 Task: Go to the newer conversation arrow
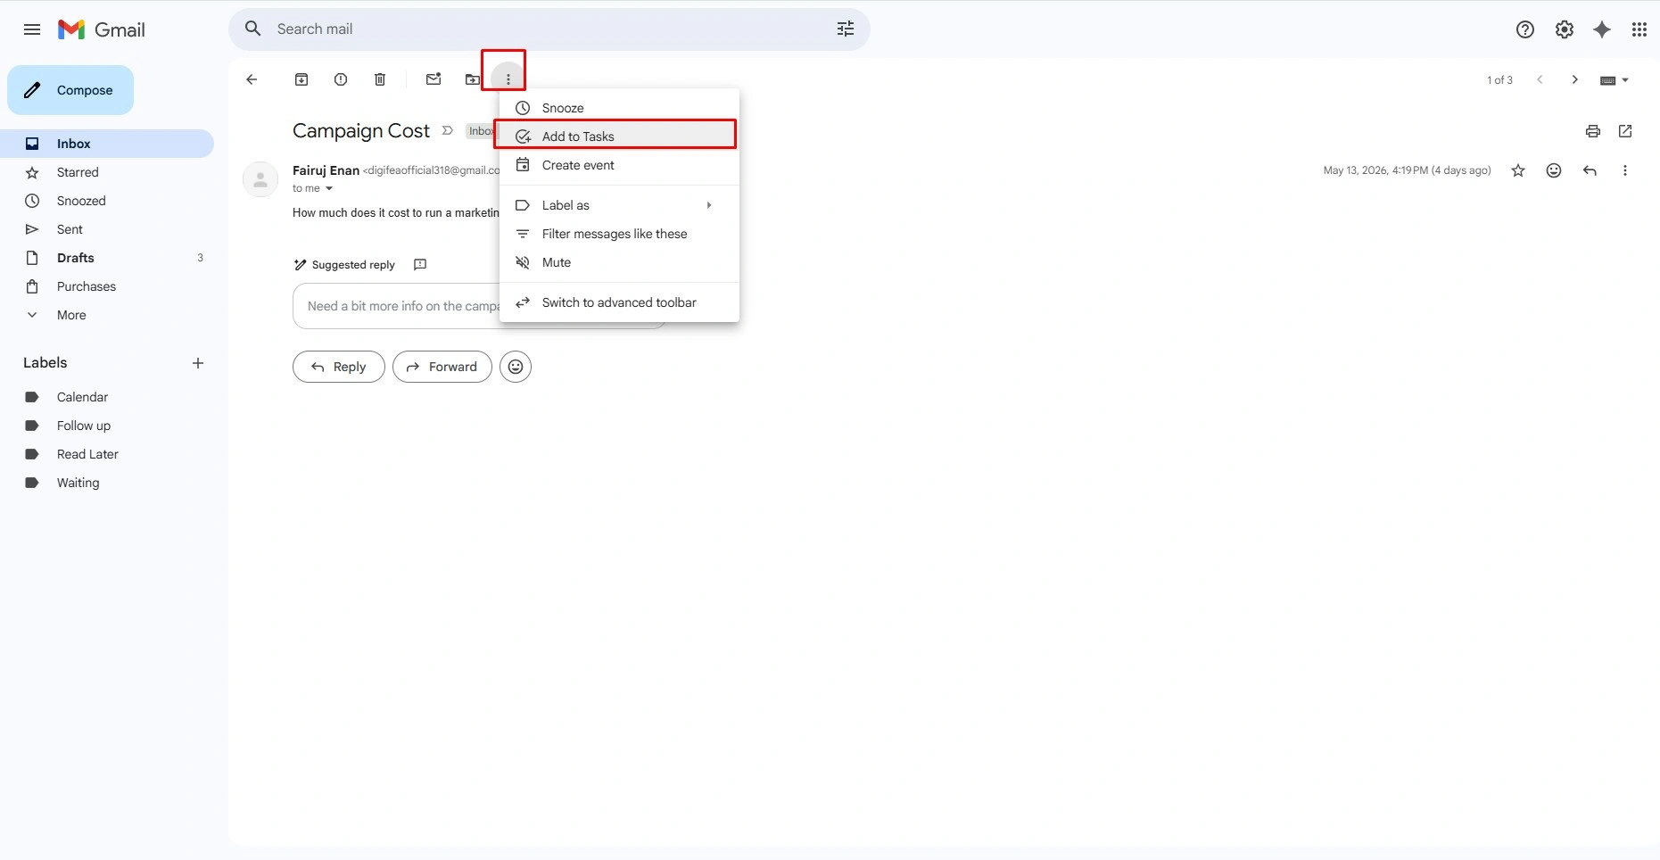[x=1540, y=79]
